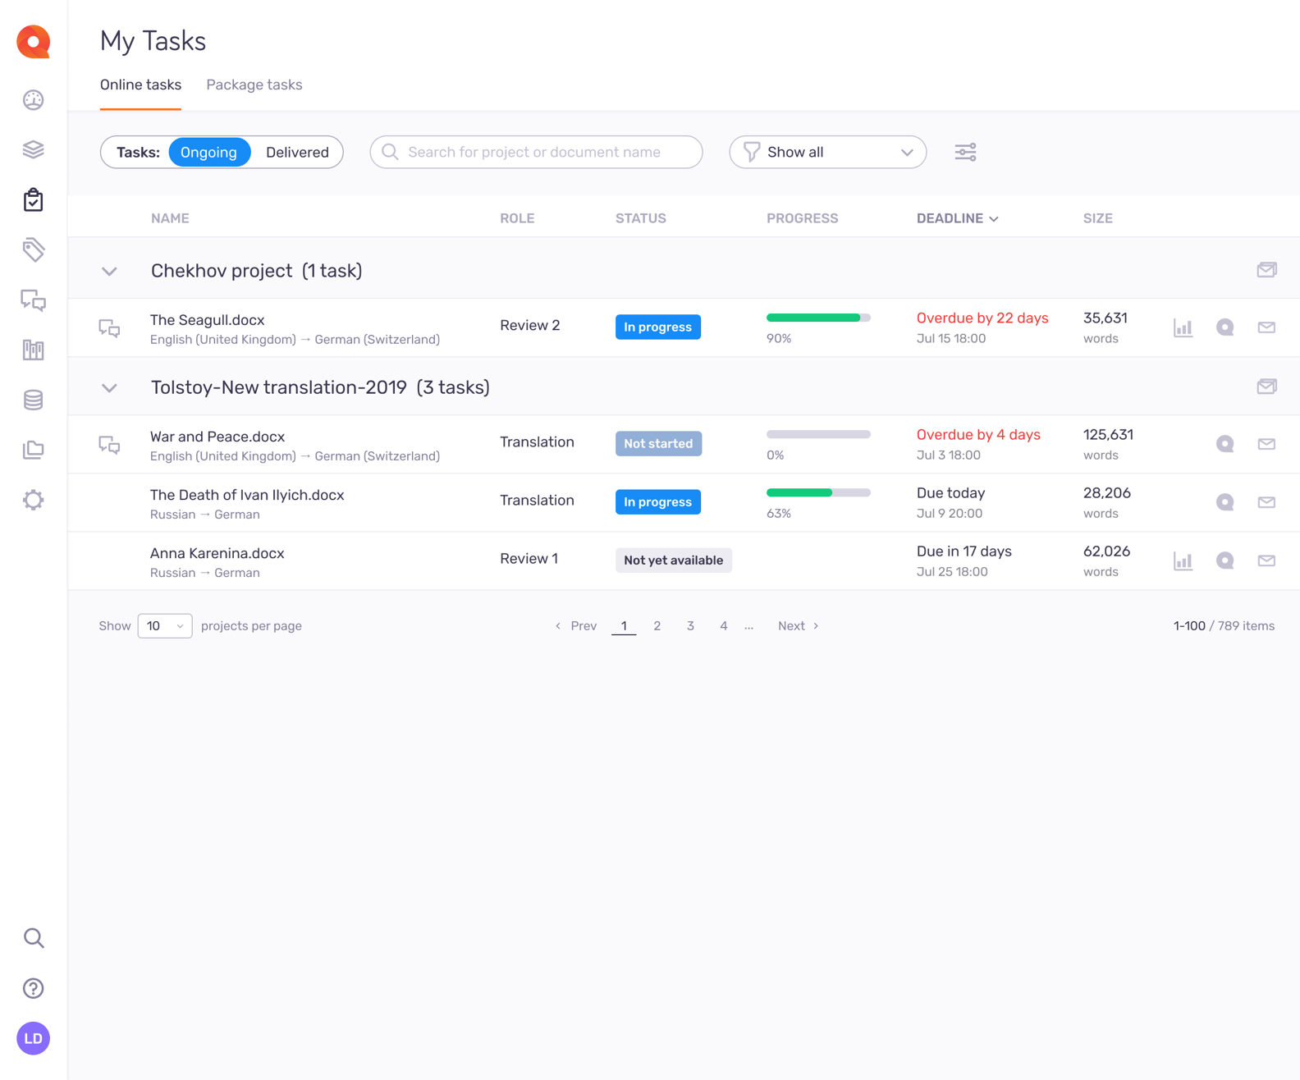Go to Next page of results

point(798,626)
